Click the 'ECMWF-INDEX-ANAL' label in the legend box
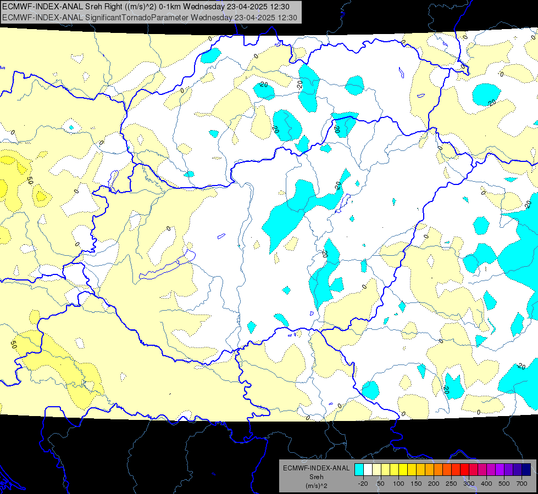 (x=317, y=468)
